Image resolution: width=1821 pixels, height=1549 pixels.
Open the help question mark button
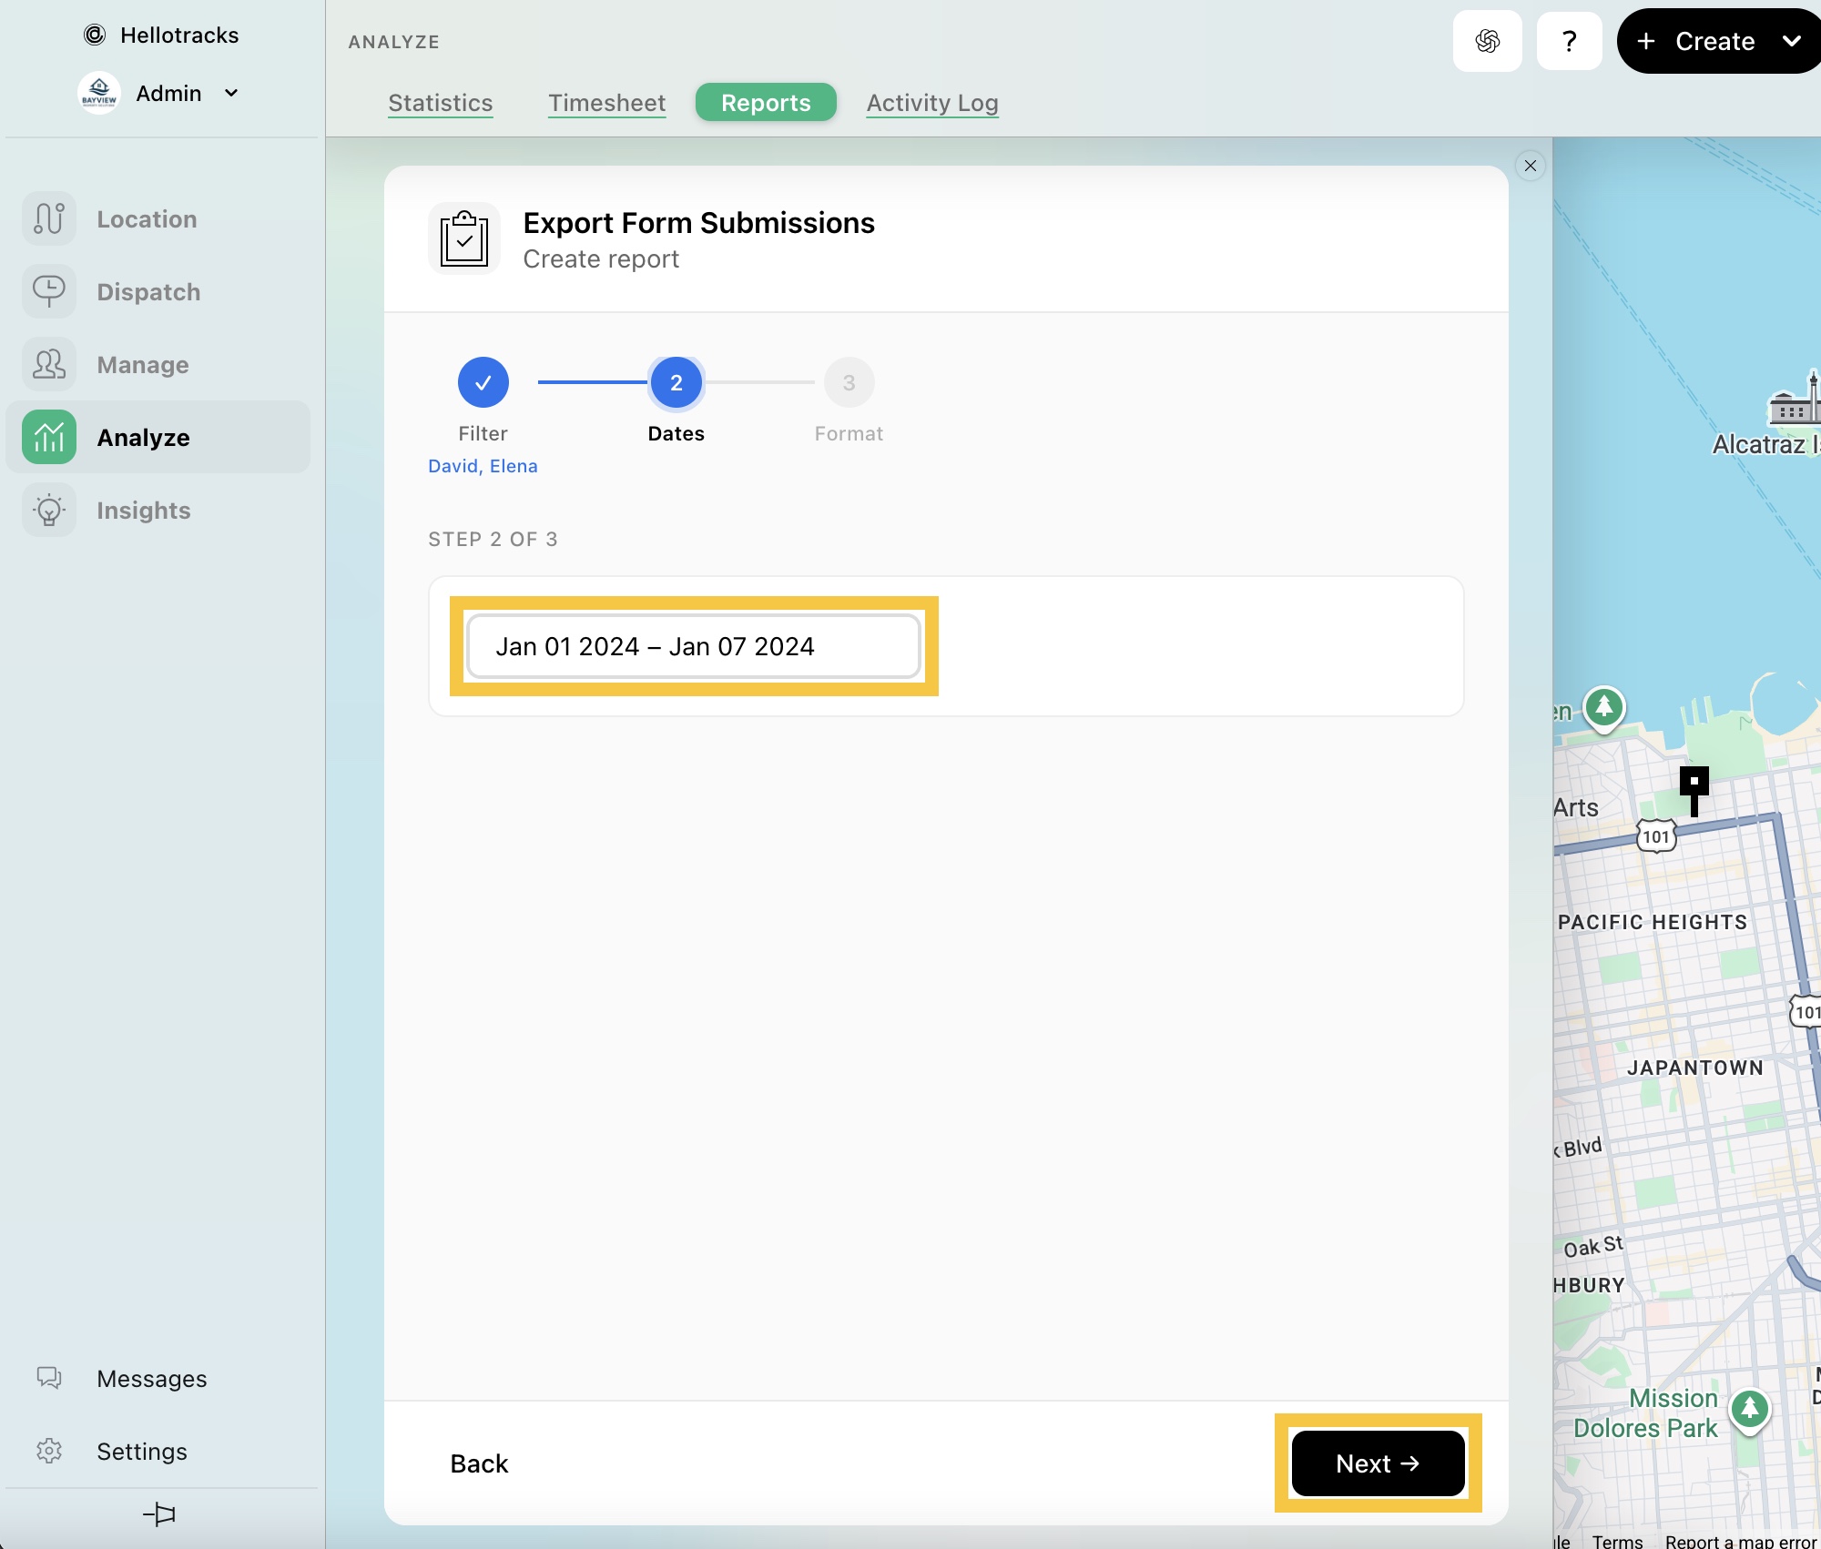tap(1569, 41)
